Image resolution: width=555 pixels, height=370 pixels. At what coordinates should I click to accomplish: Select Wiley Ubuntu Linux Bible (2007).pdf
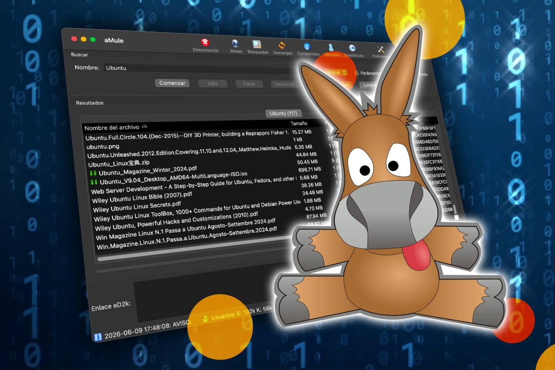coord(142,197)
